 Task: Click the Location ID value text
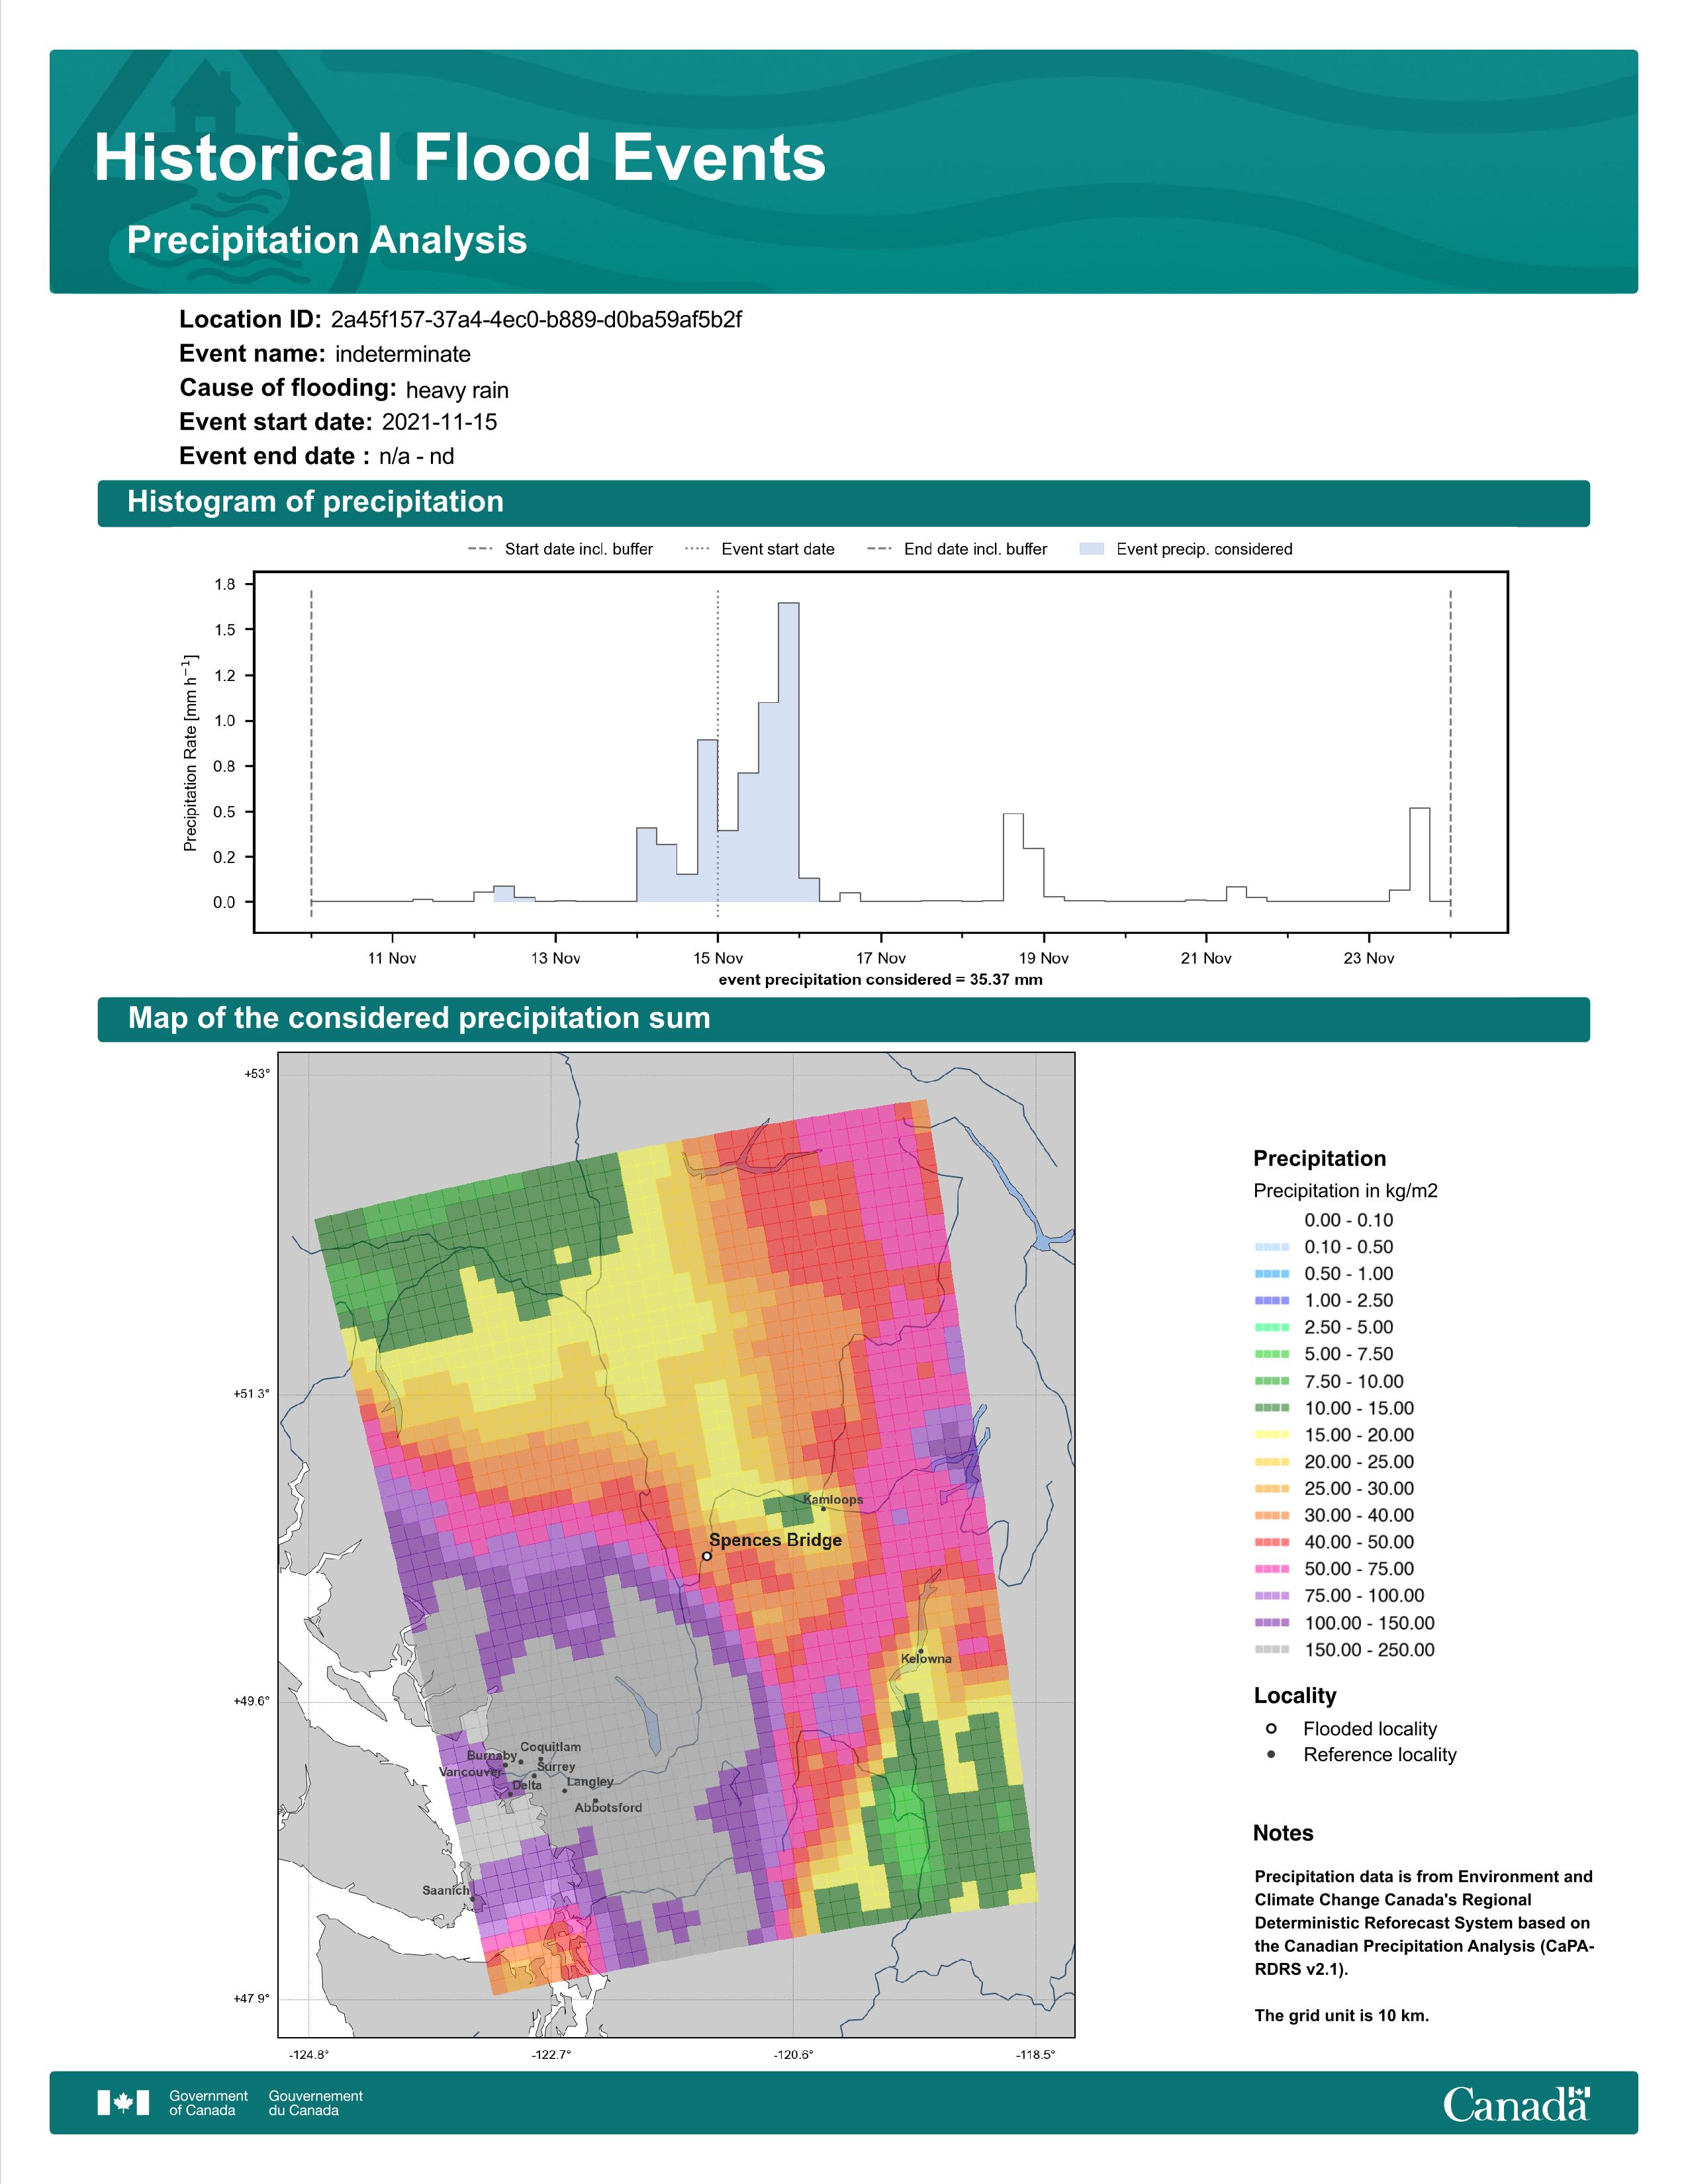point(536,320)
